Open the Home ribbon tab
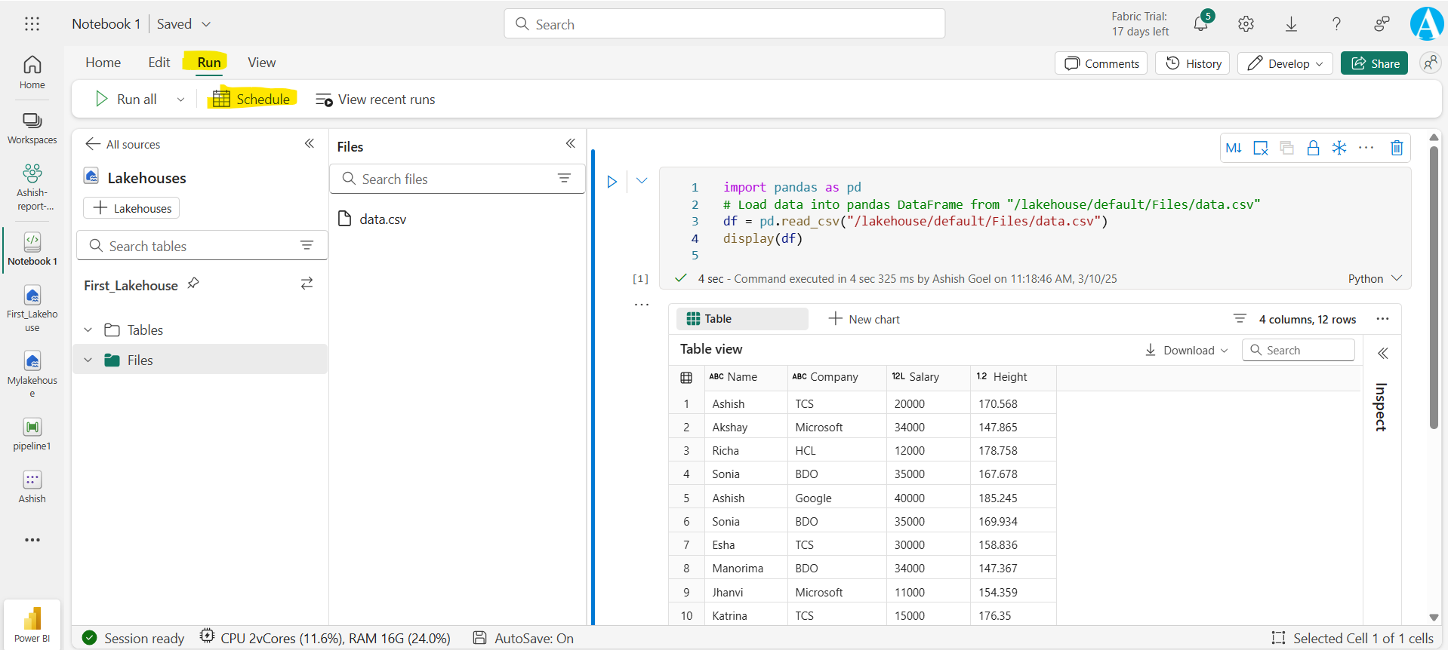 point(103,63)
